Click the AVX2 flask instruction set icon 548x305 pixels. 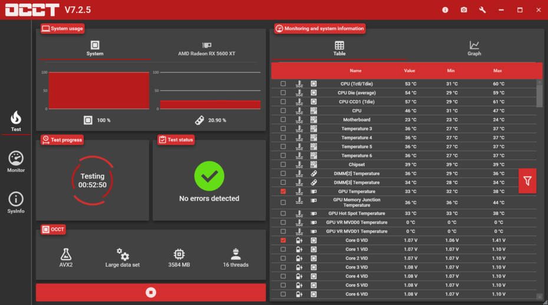point(66,254)
